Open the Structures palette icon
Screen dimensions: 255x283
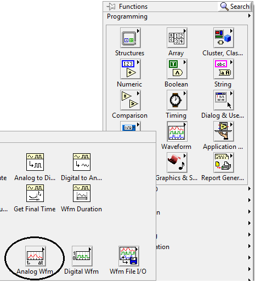tap(131, 38)
